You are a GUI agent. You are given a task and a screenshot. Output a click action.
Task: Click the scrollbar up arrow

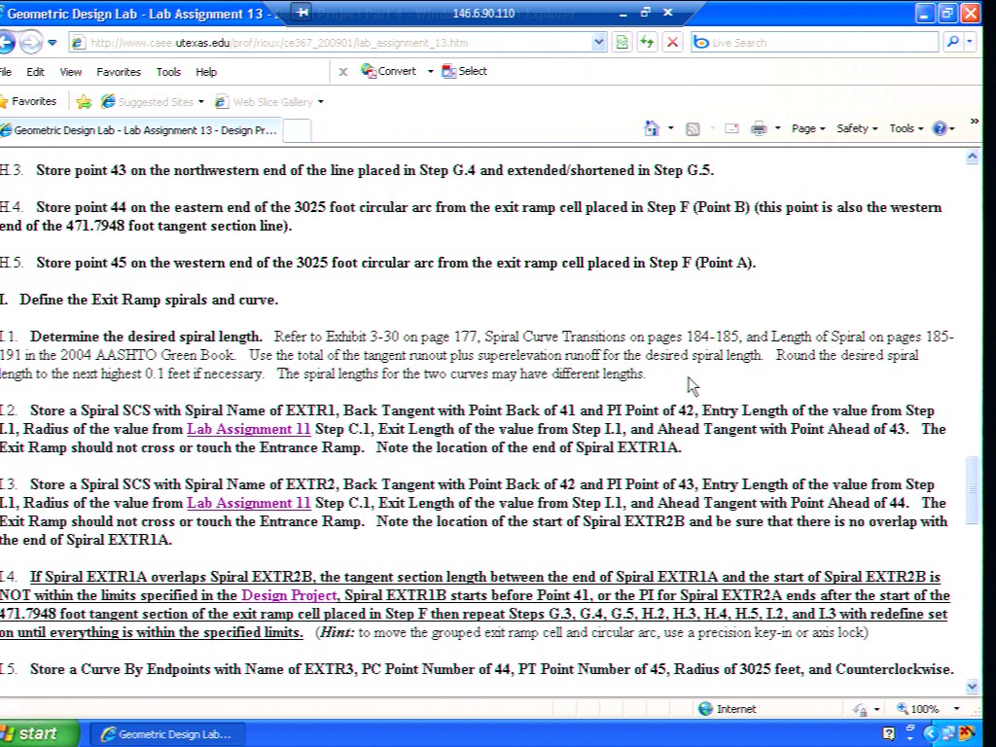click(x=972, y=157)
